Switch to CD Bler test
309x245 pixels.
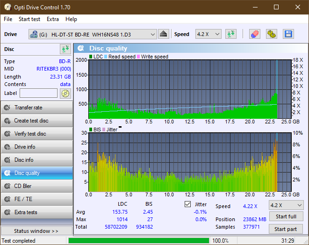[37, 186]
